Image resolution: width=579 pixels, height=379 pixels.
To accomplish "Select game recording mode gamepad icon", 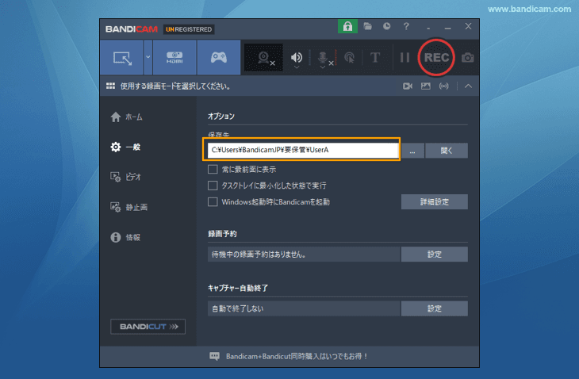I will pyautogui.click(x=219, y=58).
